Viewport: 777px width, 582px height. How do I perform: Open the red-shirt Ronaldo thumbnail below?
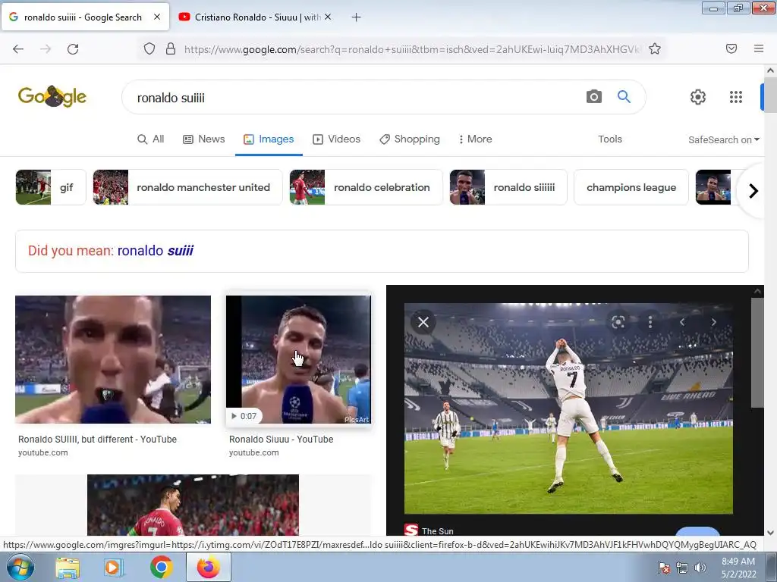pos(193,505)
